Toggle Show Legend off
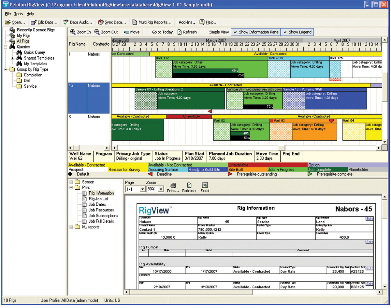This screenshot has height=308, width=391. coord(297,32)
